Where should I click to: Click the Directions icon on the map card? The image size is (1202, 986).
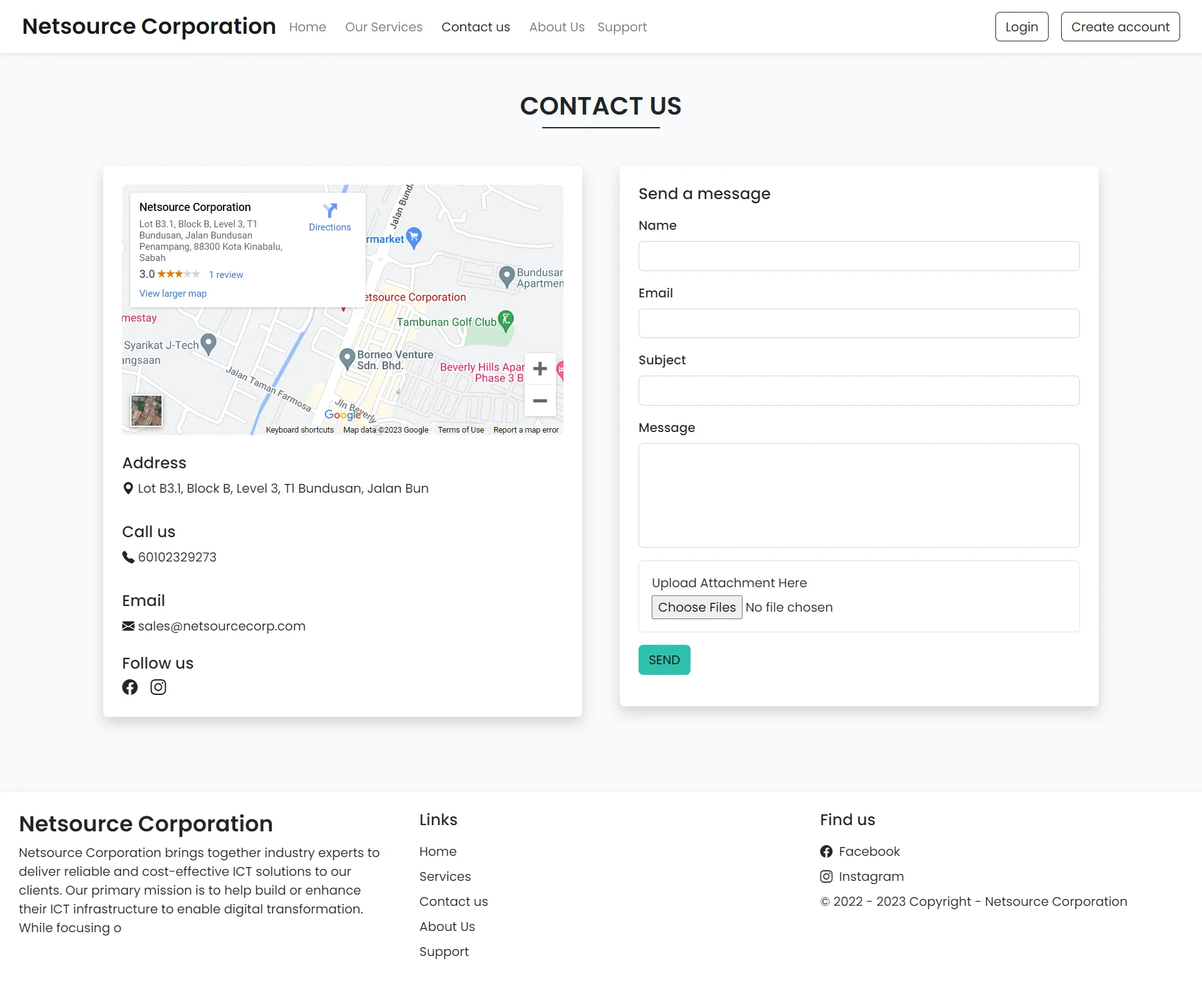point(330,212)
